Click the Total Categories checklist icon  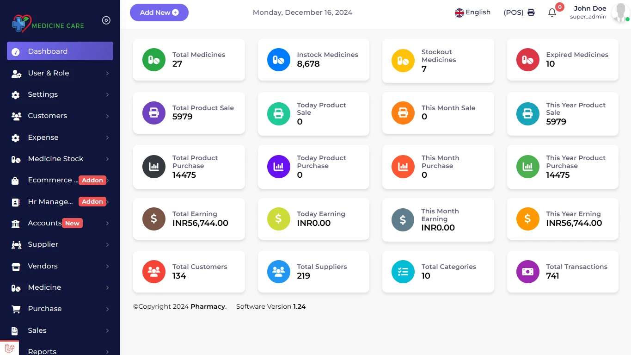point(403,272)
